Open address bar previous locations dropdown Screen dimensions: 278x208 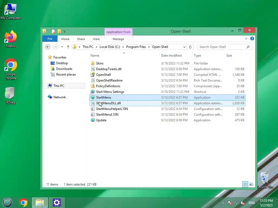point(184,47)
